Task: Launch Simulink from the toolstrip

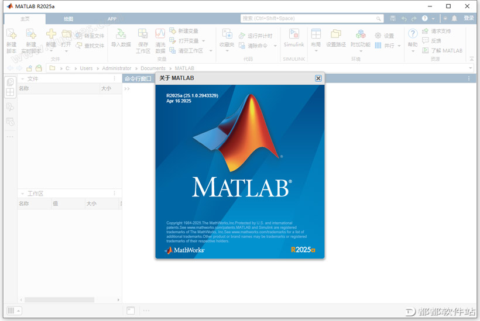Action: pyautogui.click(x=294, y=37)
